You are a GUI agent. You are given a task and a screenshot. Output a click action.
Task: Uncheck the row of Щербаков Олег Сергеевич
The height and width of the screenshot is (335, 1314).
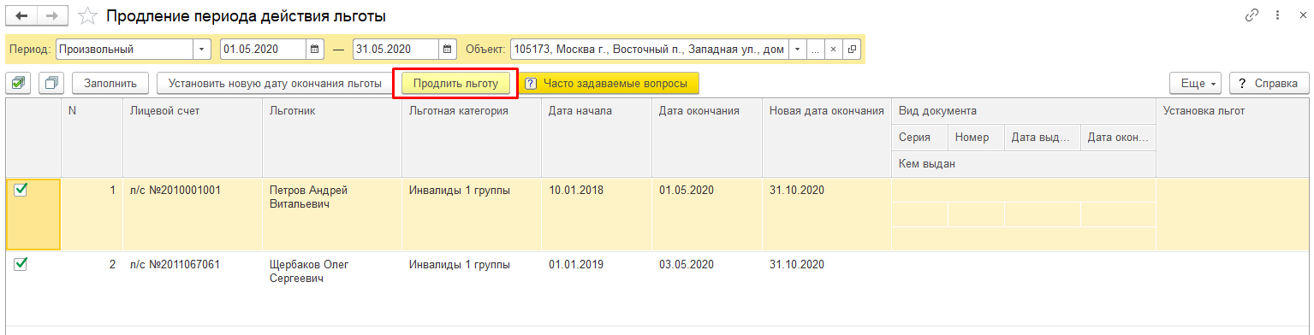pyautogui.click(x=21, y=265)
